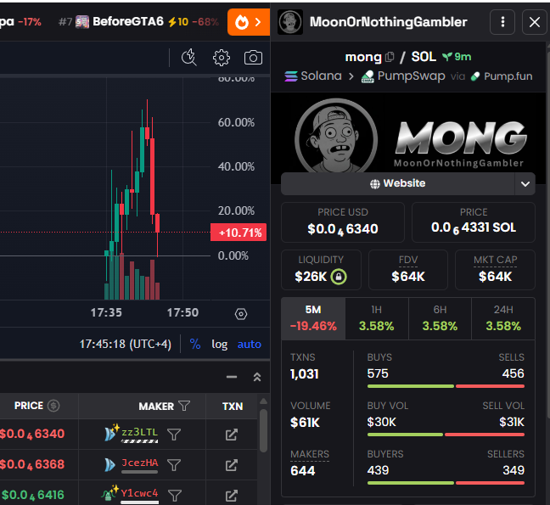This screenshot has height=505, width=550.
Task: Open the trending fire button
Action: 249,22
